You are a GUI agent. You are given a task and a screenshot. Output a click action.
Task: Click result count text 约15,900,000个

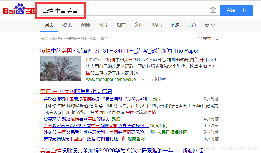[x=74, y=38]
